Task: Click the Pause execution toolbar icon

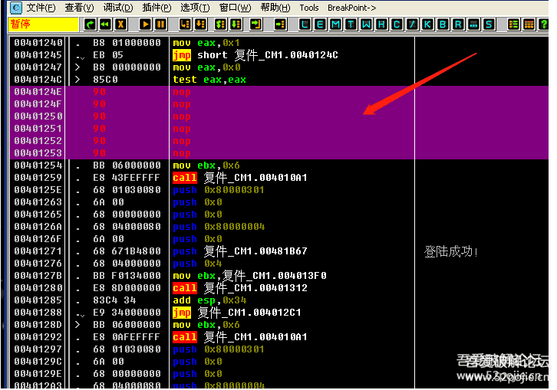Action: pyautogui.click(x=160, y=25)
